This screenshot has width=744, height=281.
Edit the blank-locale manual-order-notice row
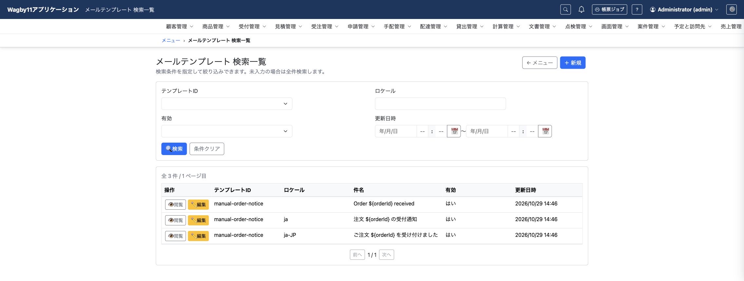click(198, 204)
